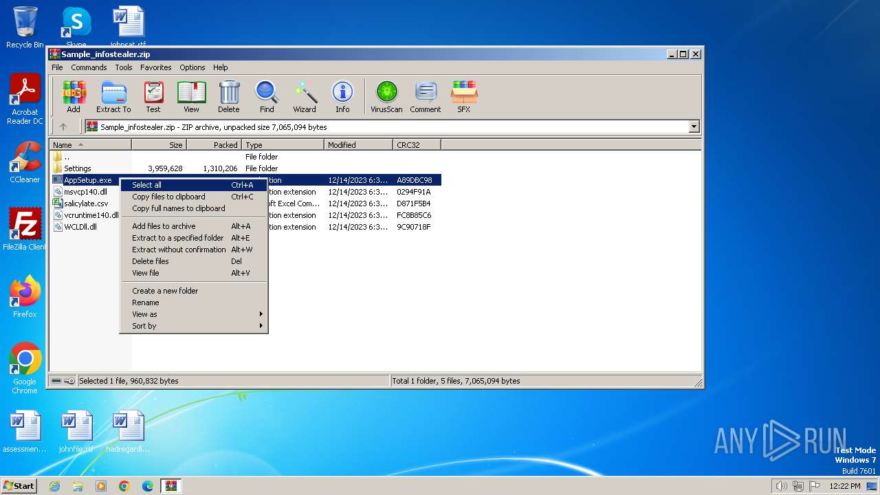Viewport: 880px width, 495px height.
Task: Select the johnfile.rtf desktop document
Action: pyautogui.click(x=76, y=432)
